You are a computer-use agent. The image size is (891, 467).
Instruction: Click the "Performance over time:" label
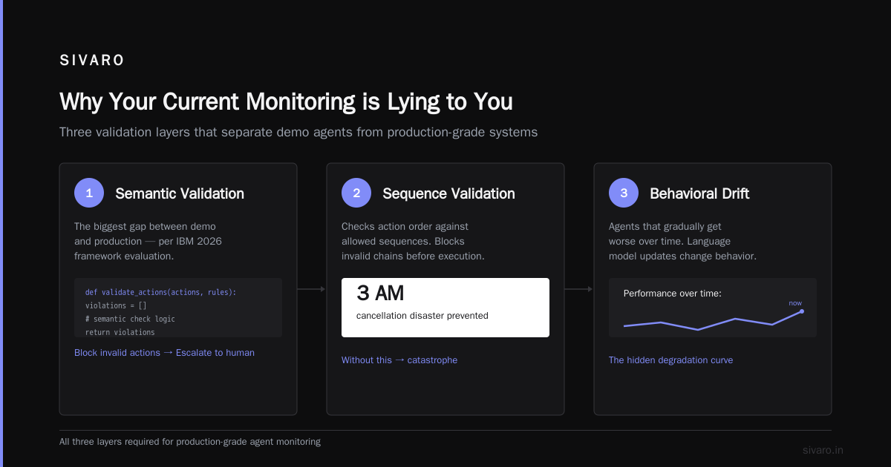click(x=673, y=294)
